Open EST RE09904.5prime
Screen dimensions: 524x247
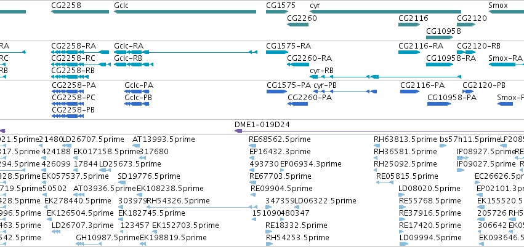click(x=281, y=189)
